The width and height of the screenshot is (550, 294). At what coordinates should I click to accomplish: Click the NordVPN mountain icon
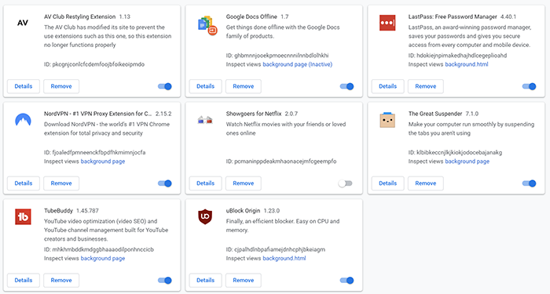coord(23,120)
